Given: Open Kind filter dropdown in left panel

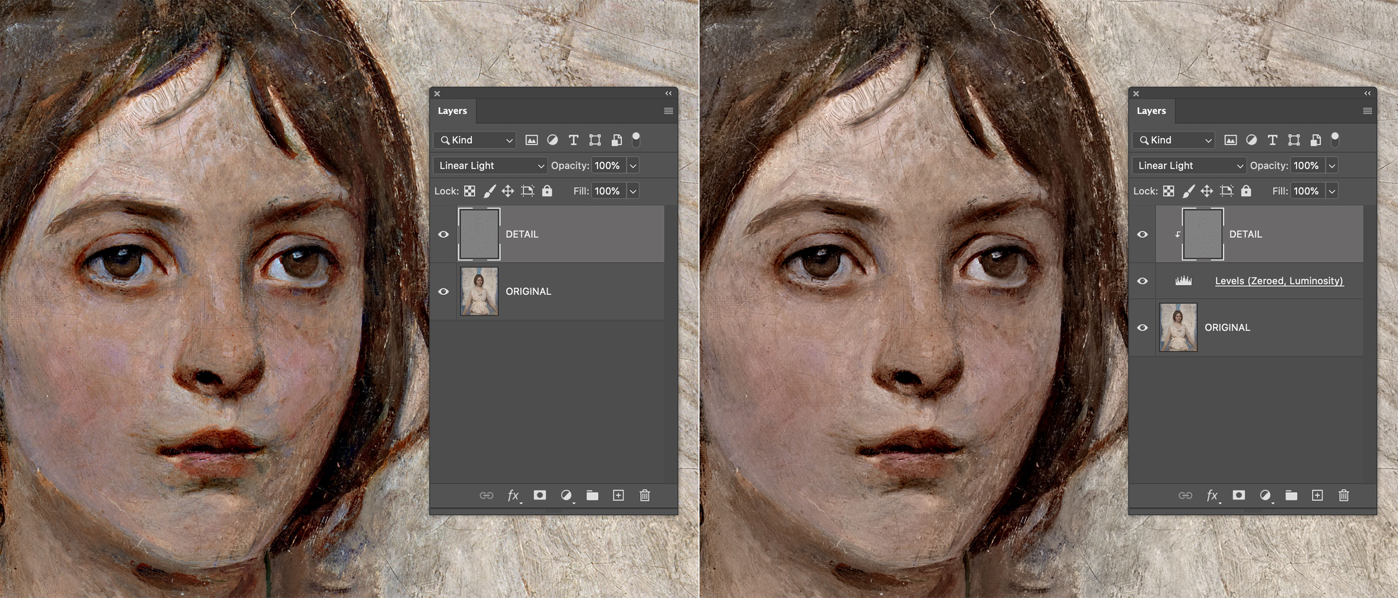Looking at the screenshot, I should tap(475, 140).
